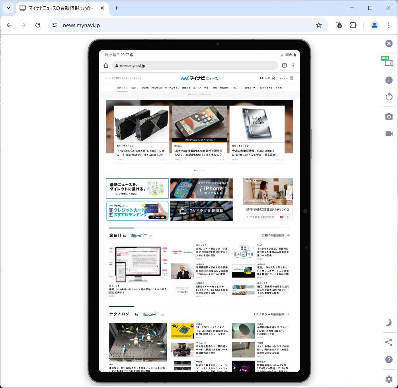Image resolution: width=398 pixels, height=388 pixels.
Task: Open the メニュー hamburger menu
Action: point(286,78)
